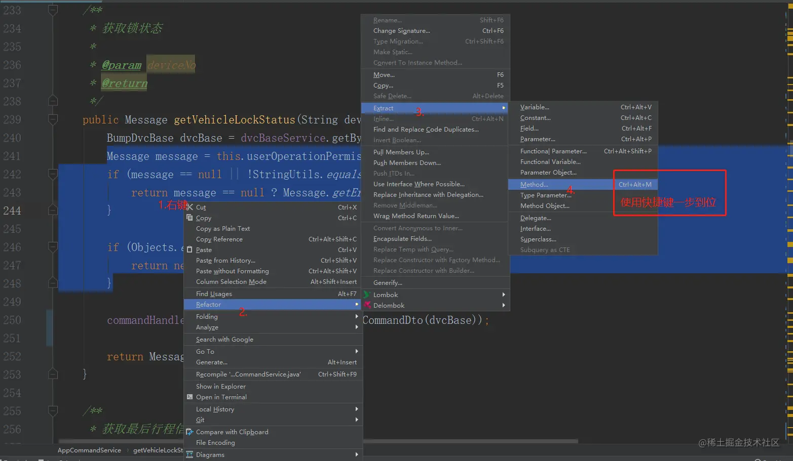Toggle the fold marker on line 255
The width and height of the screenshot is (793, 461).
pyautogui.click(x=53, y=411)
